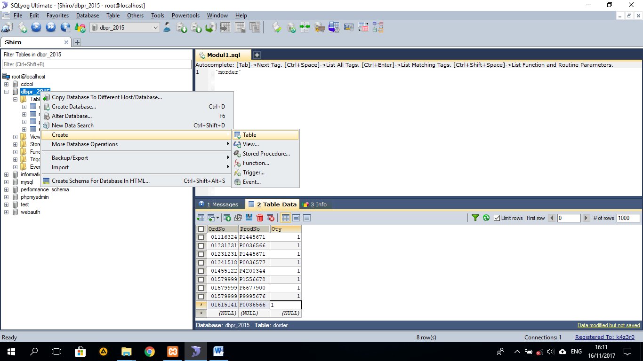Open the Backup/Export submenu

click(136, 158)
